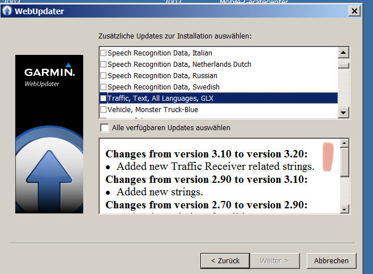This screenshot has width=373, height=274.
Task: Check Speech Recognition Data, Russian checkbox
Action: [x=103, y=76]
